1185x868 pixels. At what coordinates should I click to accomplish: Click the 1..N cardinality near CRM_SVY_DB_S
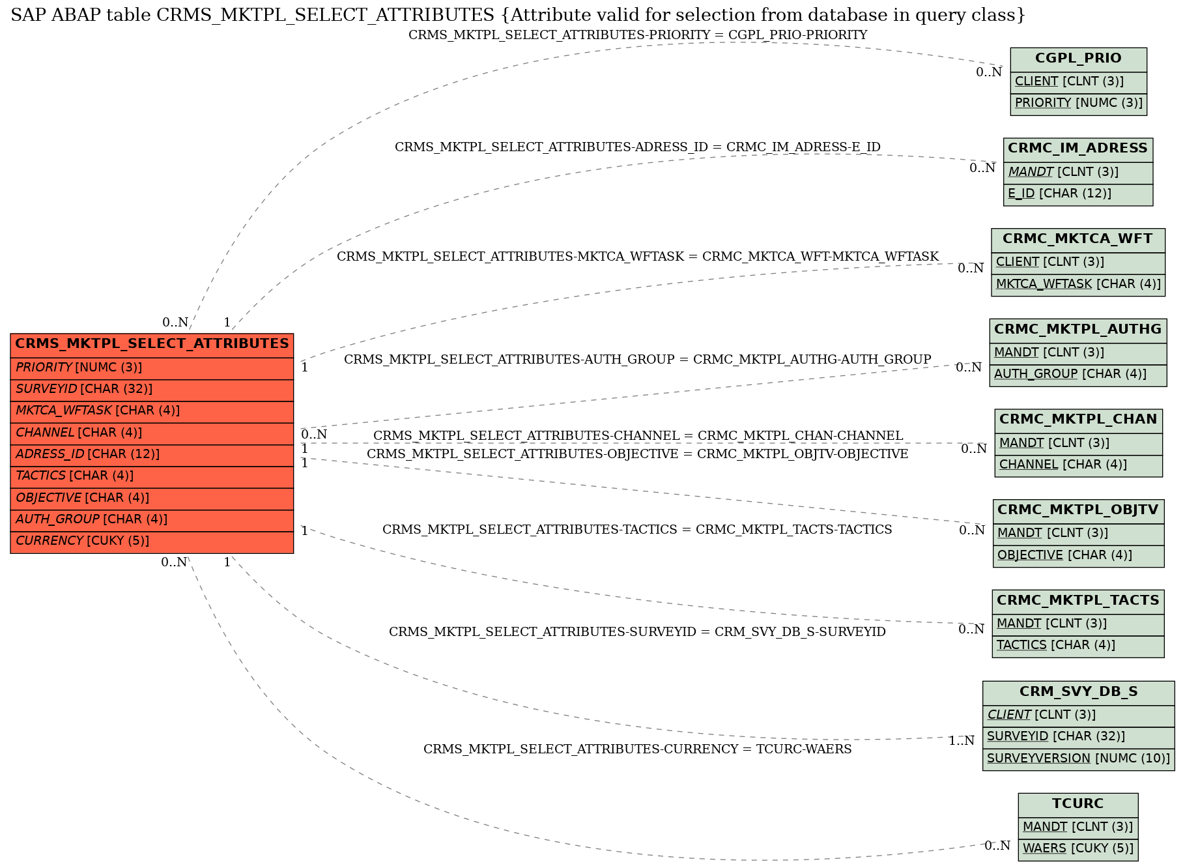click(x=962, y=741)
